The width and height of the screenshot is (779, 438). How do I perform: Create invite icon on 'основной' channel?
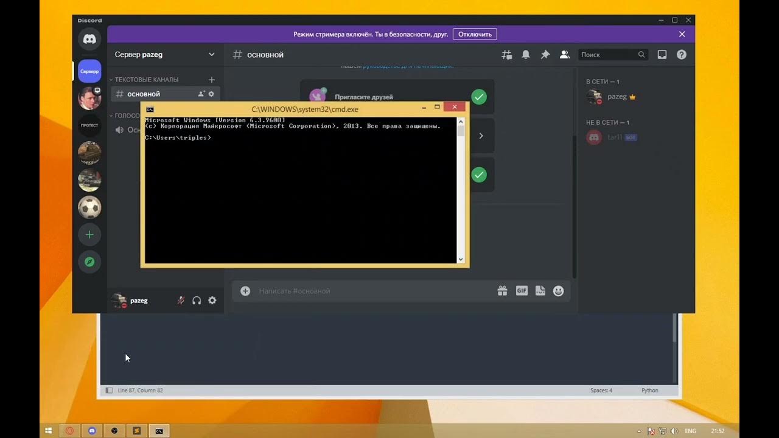pyautogui.click(x=201, y=94)
